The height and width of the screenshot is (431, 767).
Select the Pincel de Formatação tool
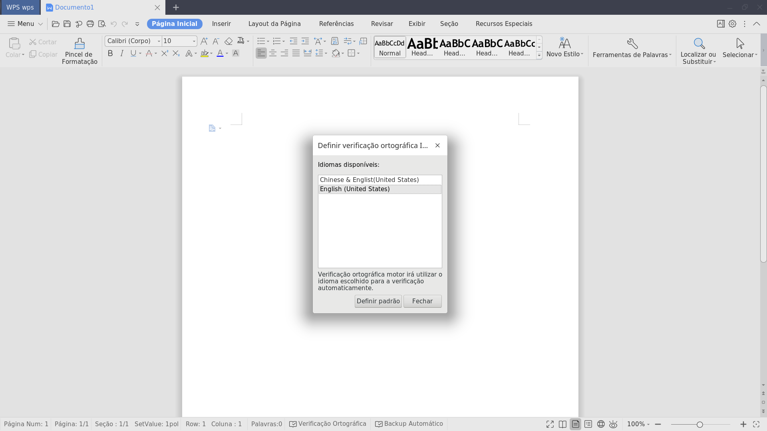pos(79,50)
